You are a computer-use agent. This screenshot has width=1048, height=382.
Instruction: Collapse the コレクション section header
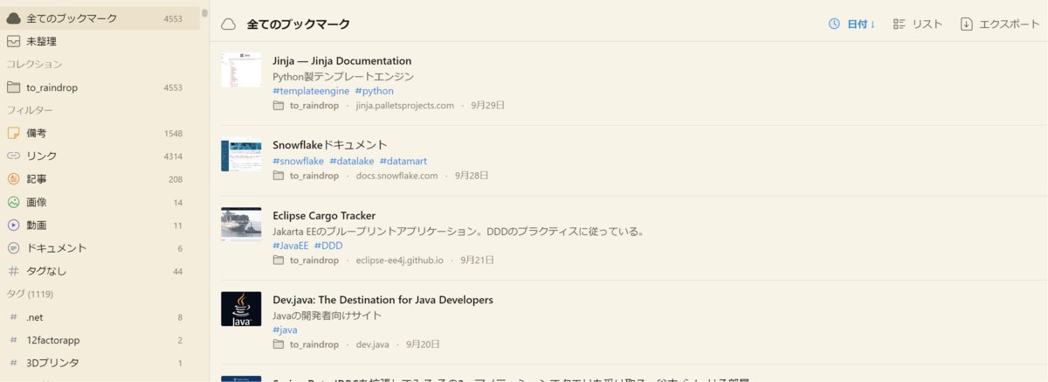pos(34,65)
